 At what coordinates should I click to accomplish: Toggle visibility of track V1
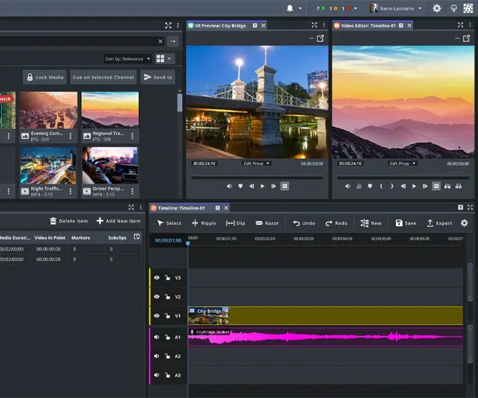point(157,316)
